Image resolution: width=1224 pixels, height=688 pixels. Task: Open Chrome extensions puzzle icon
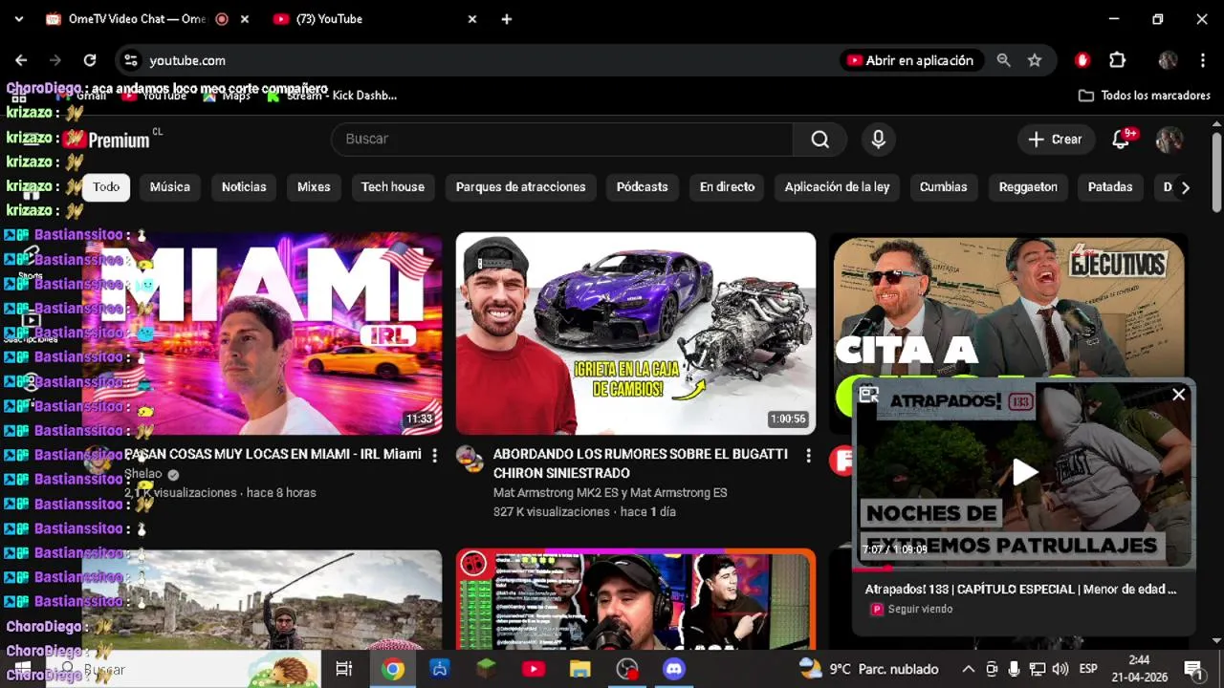(1117, 60)
